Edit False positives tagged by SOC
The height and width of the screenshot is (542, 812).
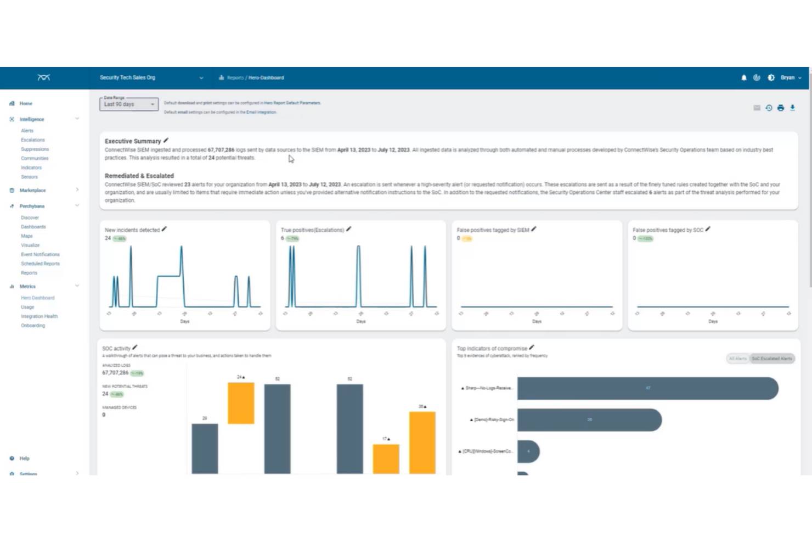708,230
